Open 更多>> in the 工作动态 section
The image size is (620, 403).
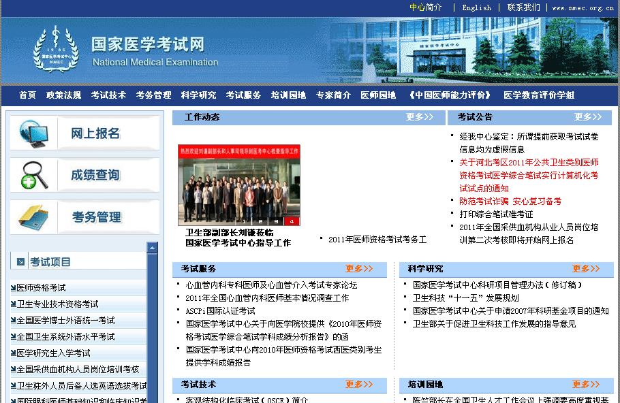[x=420, y=117]
